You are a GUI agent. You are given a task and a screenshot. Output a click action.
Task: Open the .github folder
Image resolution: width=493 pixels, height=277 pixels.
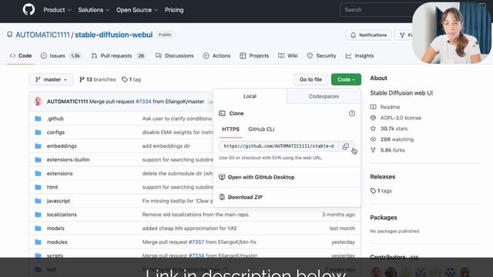(x=55, y=118)
